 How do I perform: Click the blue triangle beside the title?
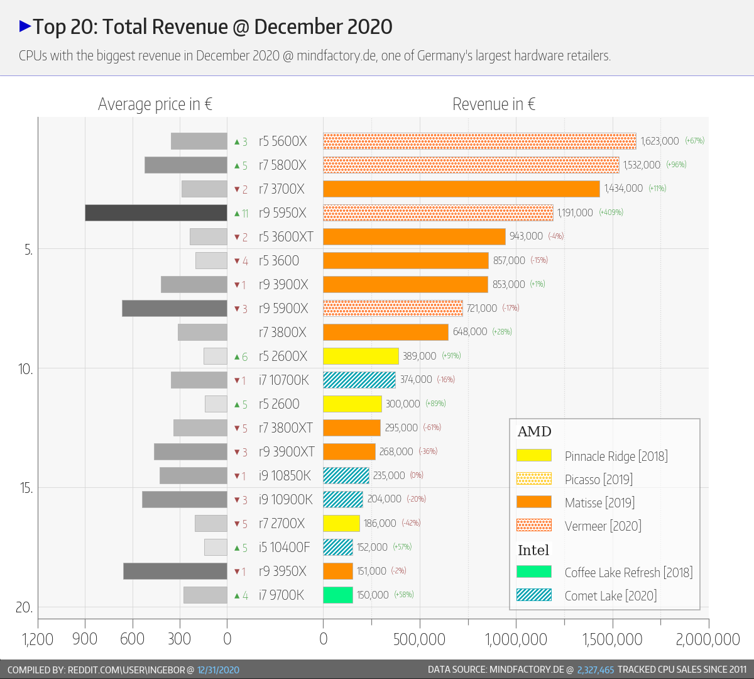(25, 26)
